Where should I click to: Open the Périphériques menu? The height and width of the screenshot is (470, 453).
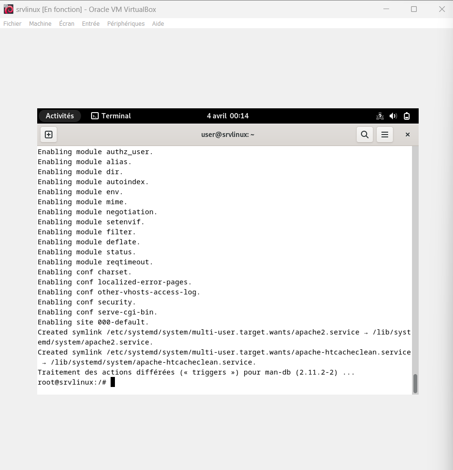pyautogui.click(x=126, y=23)
